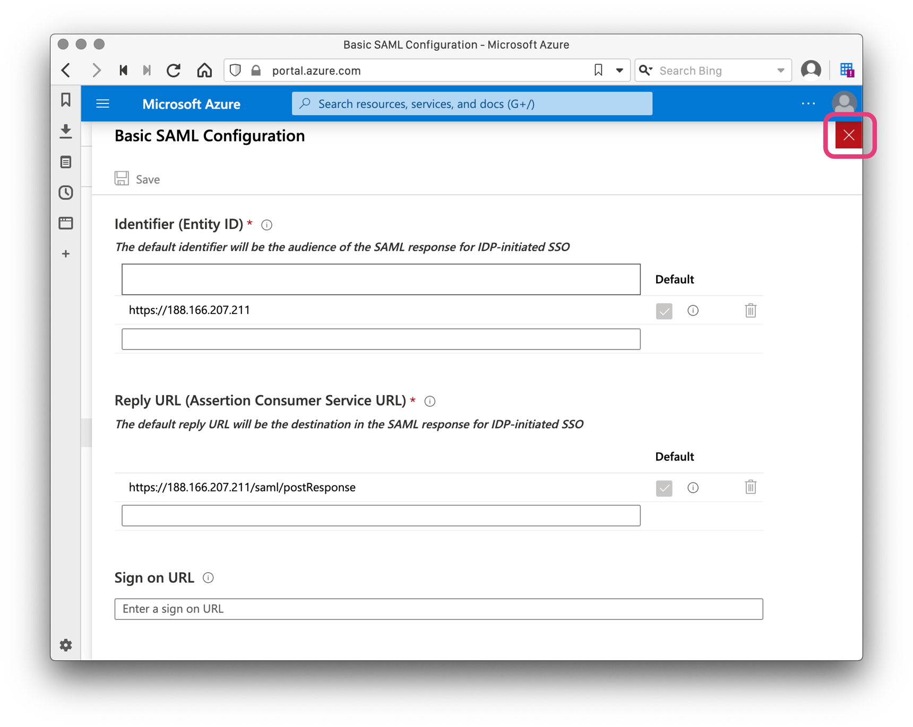Bookmark this page using the star icon
The image size is (913, 727).
(x=597, y=69)
